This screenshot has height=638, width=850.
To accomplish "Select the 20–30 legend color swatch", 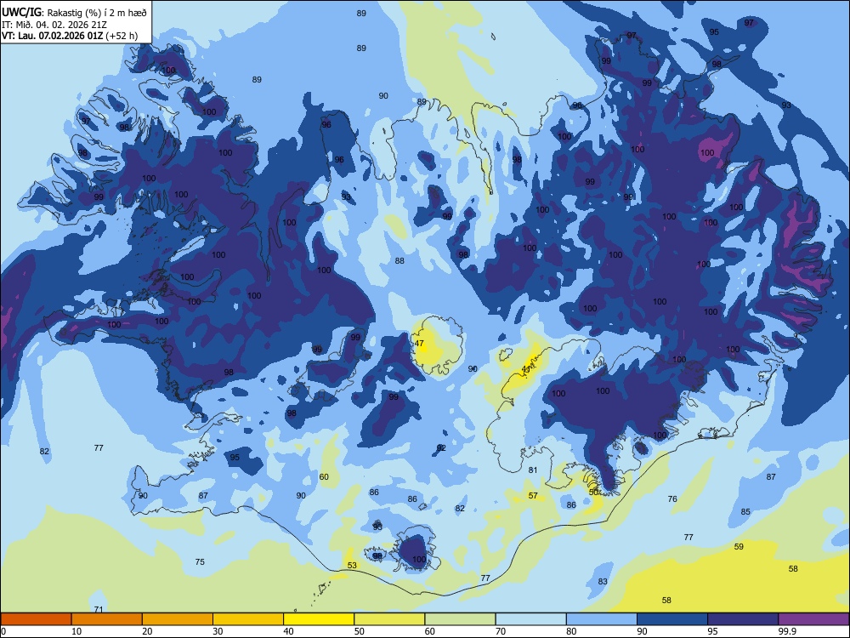I will pyautogui.click(x=178, y=619).
